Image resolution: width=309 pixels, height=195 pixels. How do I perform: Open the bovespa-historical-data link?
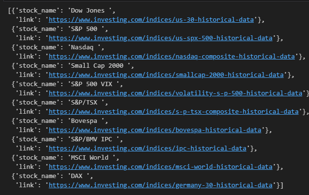coord(155,130)
